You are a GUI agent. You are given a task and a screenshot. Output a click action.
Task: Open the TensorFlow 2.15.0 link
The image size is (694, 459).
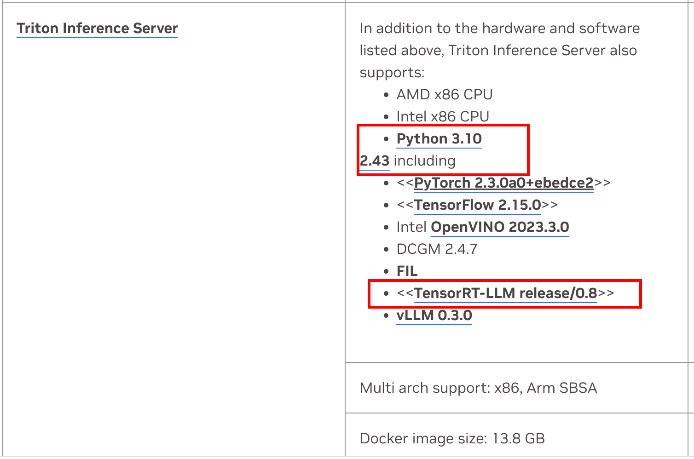click(477, 205)
